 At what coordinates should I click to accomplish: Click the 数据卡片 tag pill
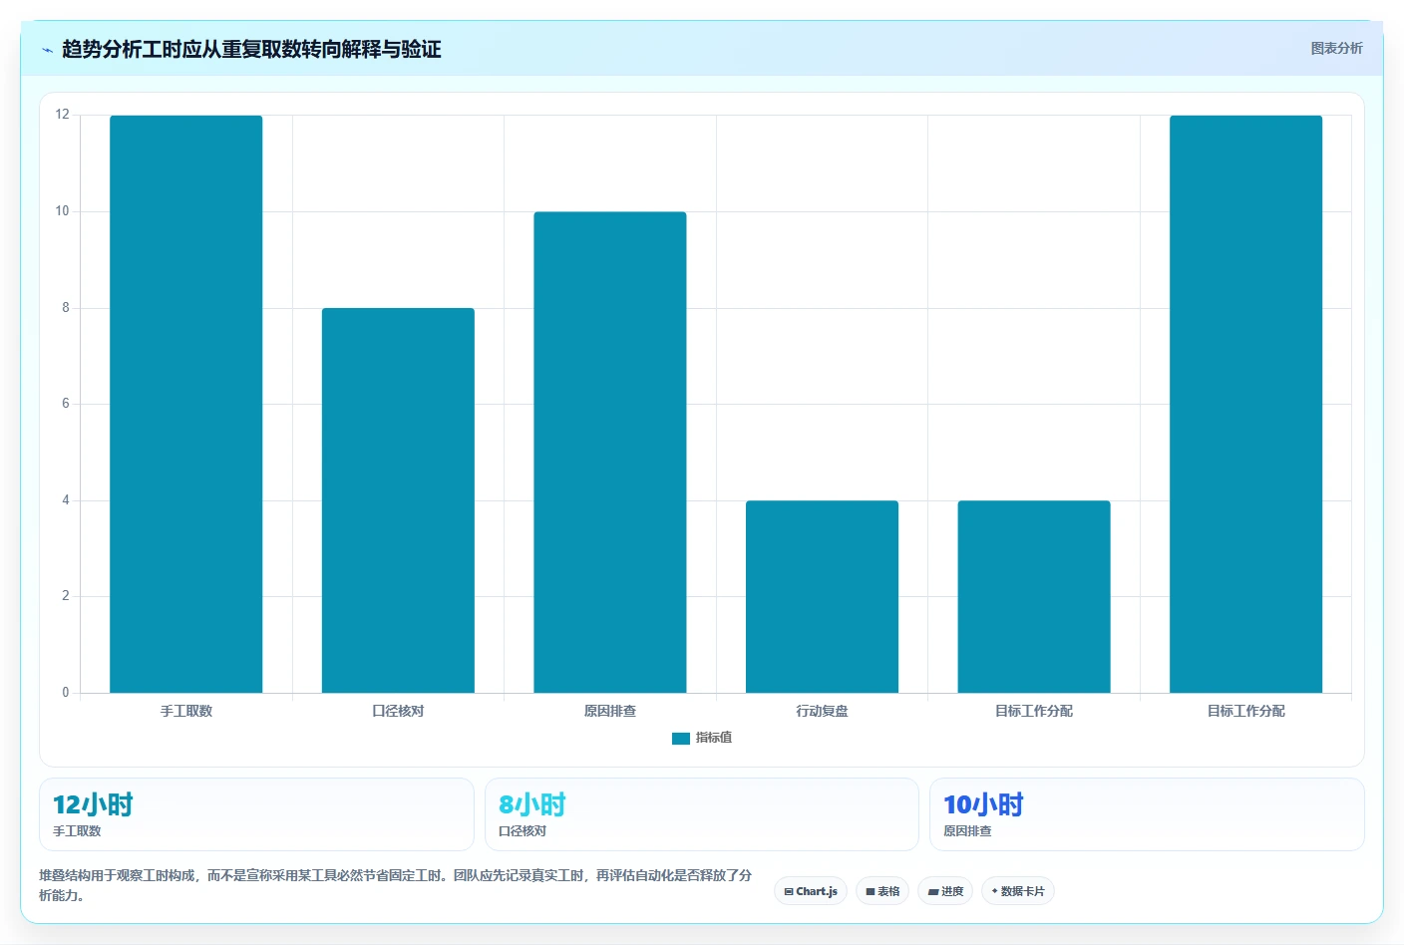point(1018,891)
